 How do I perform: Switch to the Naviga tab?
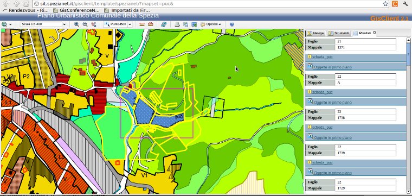coord(316,33)
